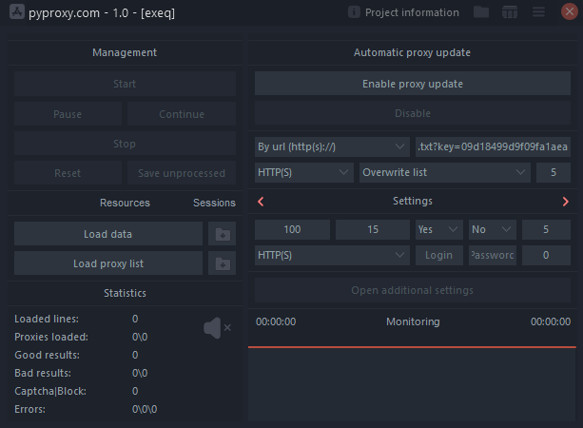Screen dimensions: 583x428
Task: Click the right 00:00:00 monitoring timer
Action: click(551, 321)
